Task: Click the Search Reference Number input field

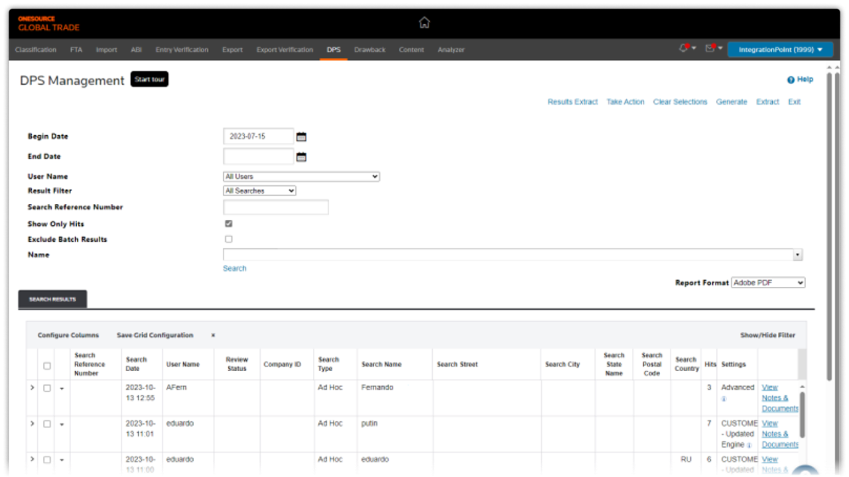Action: (276, 207)
